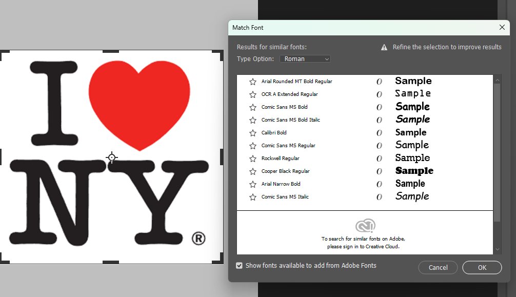Star the Comic Sans MS Regular font
This screenshot has height=297, width=516.
click(x=253, y=146)
